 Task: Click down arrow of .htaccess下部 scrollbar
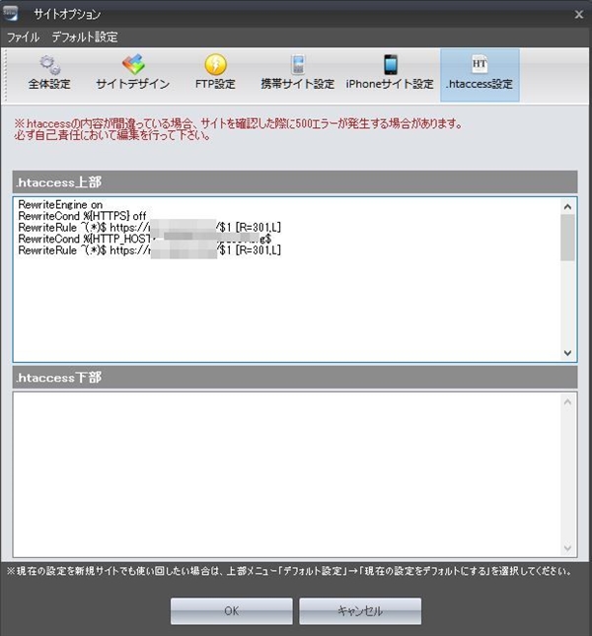(x=567, y=548)
